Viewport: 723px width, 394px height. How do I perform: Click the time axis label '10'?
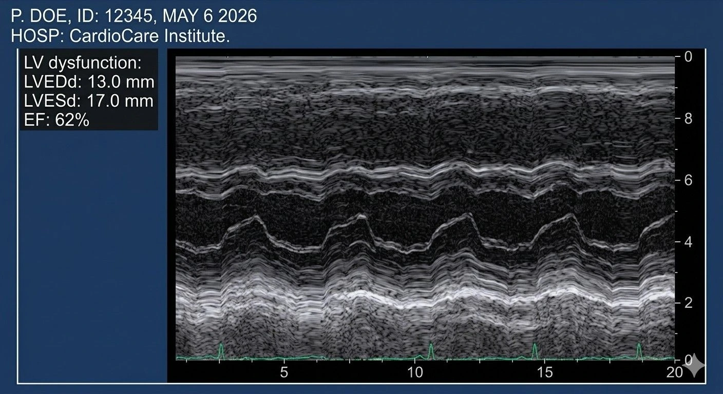pyautogui.click(x=415, y=372)
